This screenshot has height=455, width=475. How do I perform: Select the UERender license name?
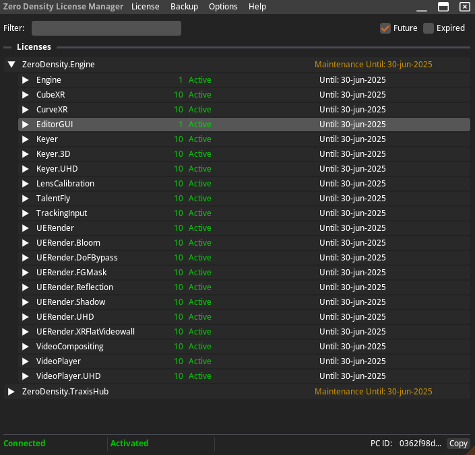(55, 228)
